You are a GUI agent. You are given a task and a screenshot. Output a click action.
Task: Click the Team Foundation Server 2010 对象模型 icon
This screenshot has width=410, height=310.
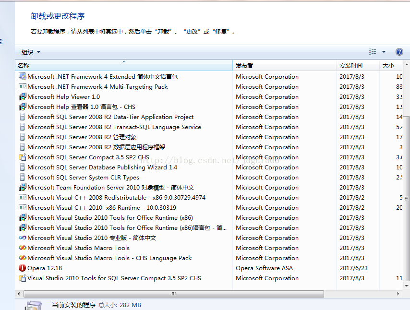[x=23, y=188]
